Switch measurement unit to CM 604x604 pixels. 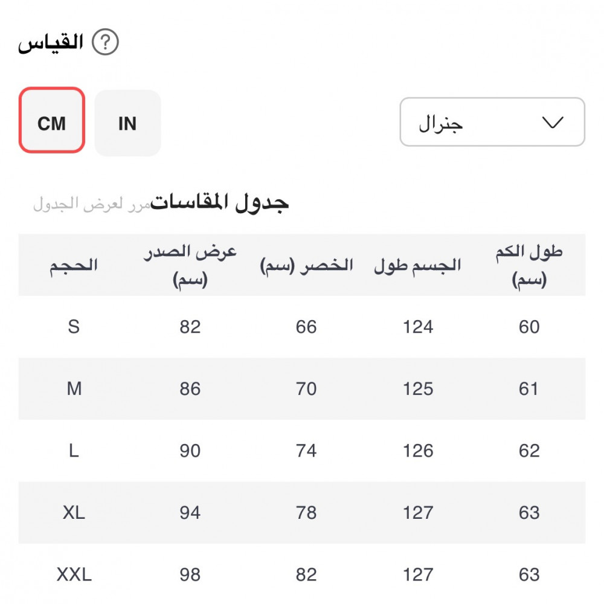point(51,121)
